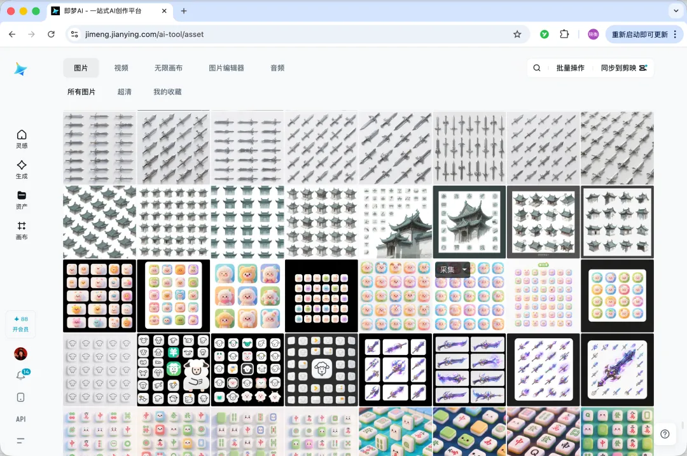This screenshot has width=687, height=456.
Task: Open a new browser tab with plus icon
Action: [x=184, y=11]
